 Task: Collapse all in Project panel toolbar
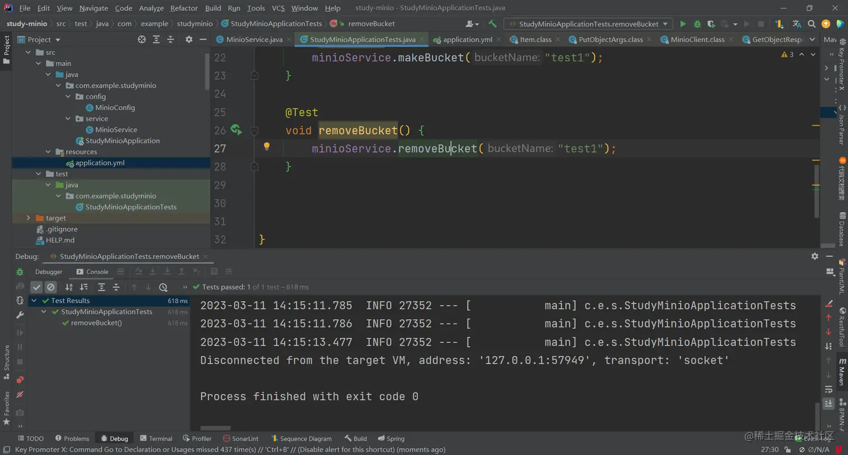(x=170, y=39)
